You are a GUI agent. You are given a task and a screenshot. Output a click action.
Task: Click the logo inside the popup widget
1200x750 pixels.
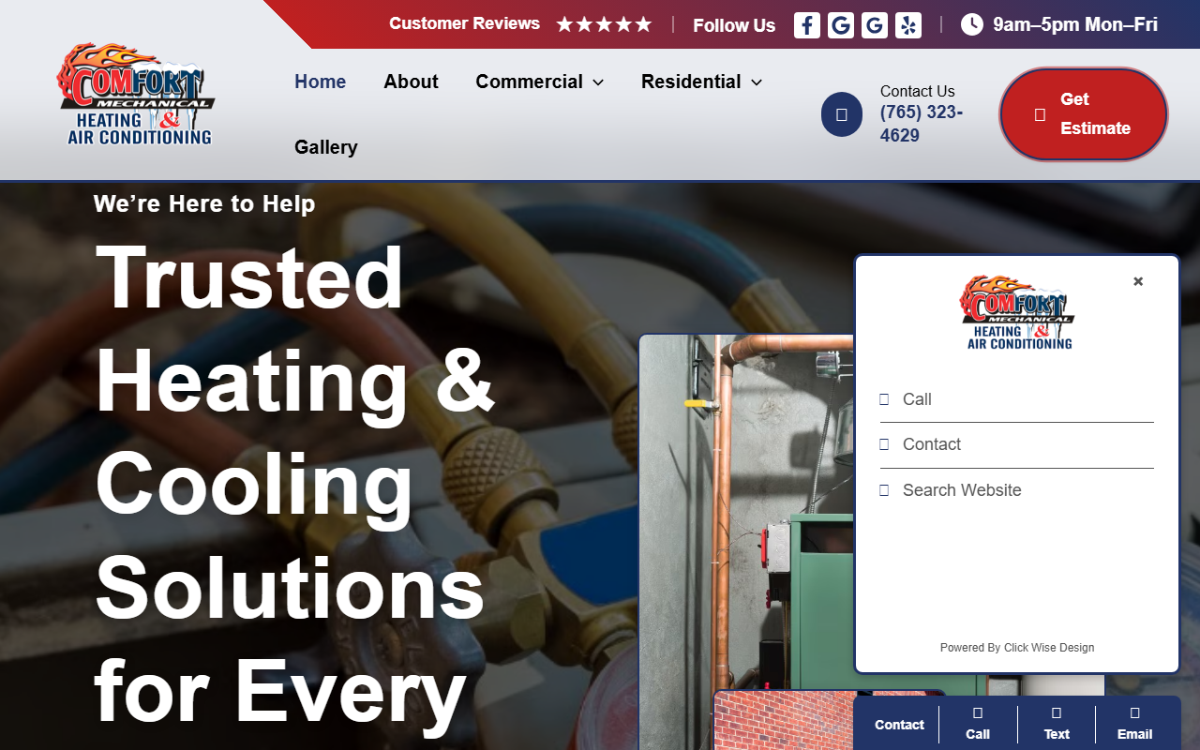tap(1018, 313)
